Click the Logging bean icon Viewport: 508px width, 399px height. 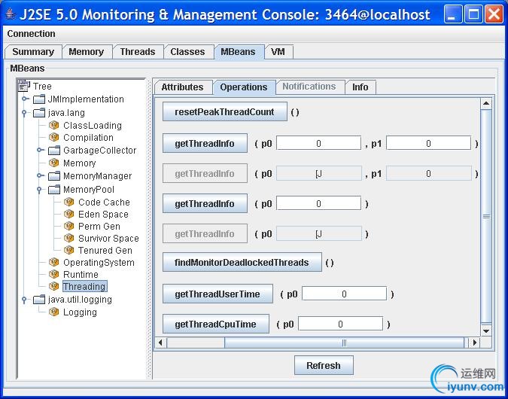(x=53, y=312)
